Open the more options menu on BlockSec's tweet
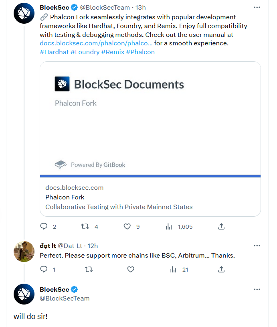Viewport: 277px width, 327px height. click(x=257, y=7)
